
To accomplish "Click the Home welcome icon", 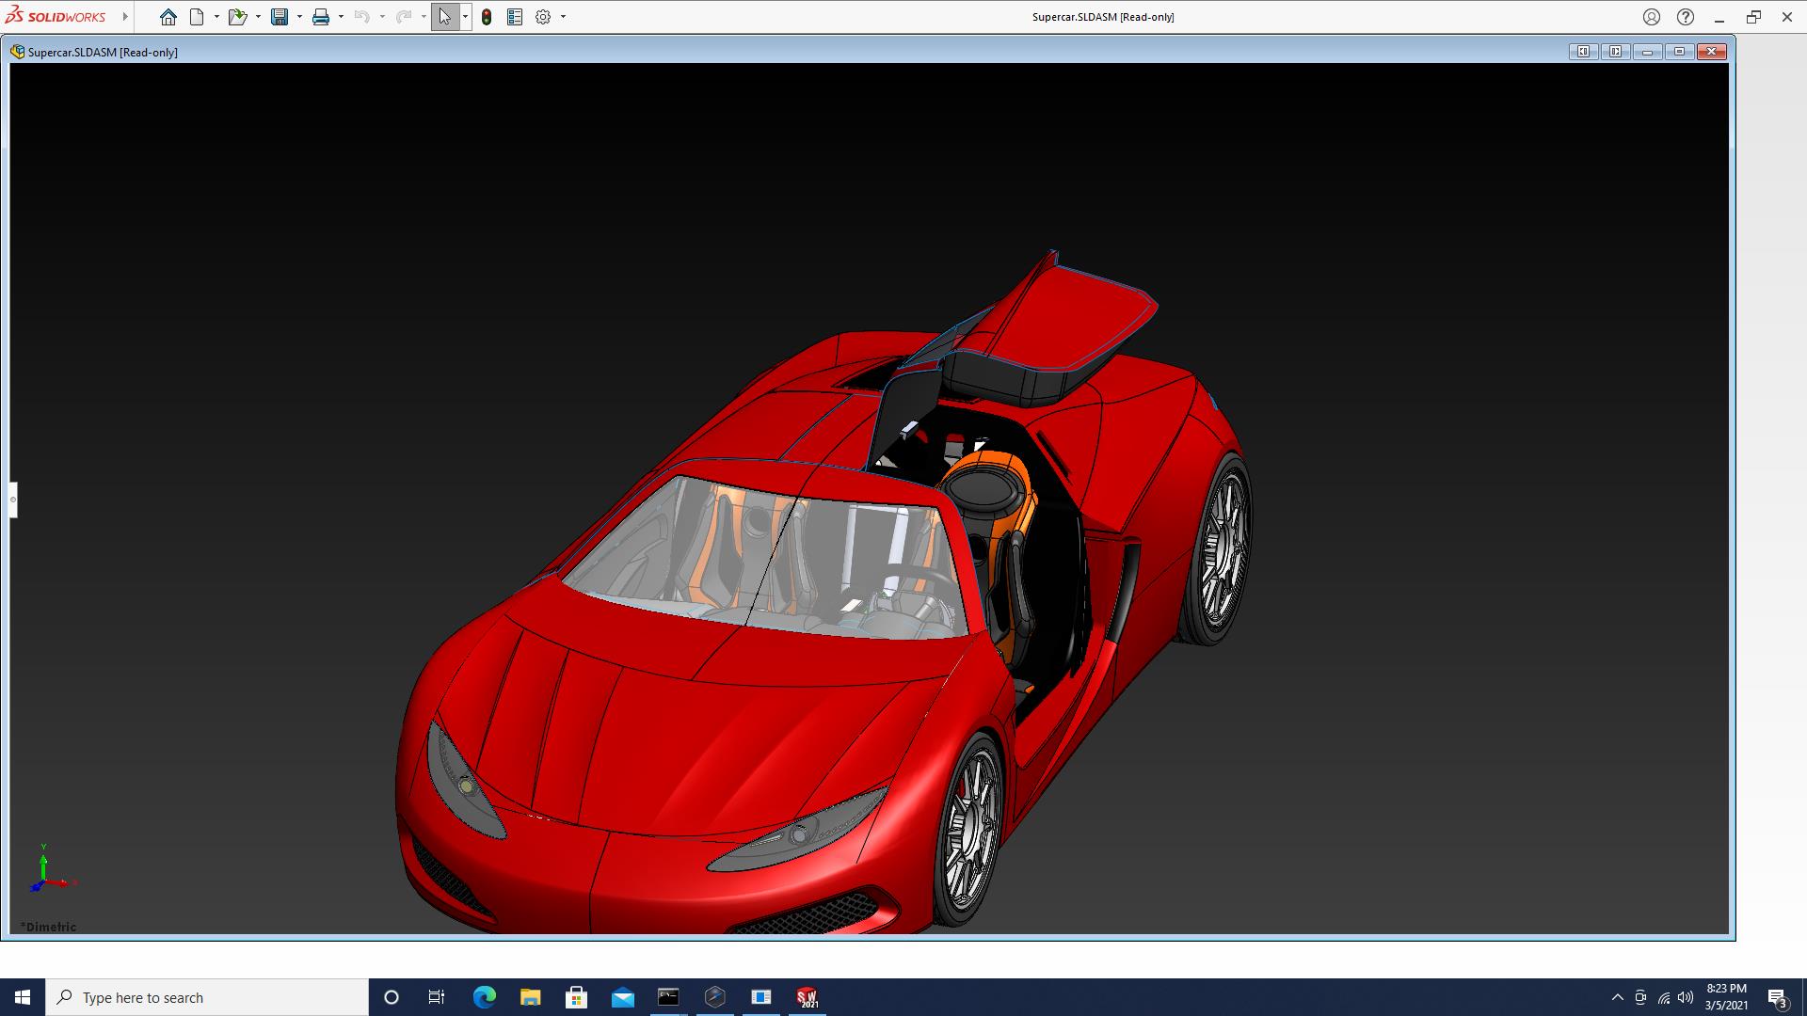I will [168, 17].
